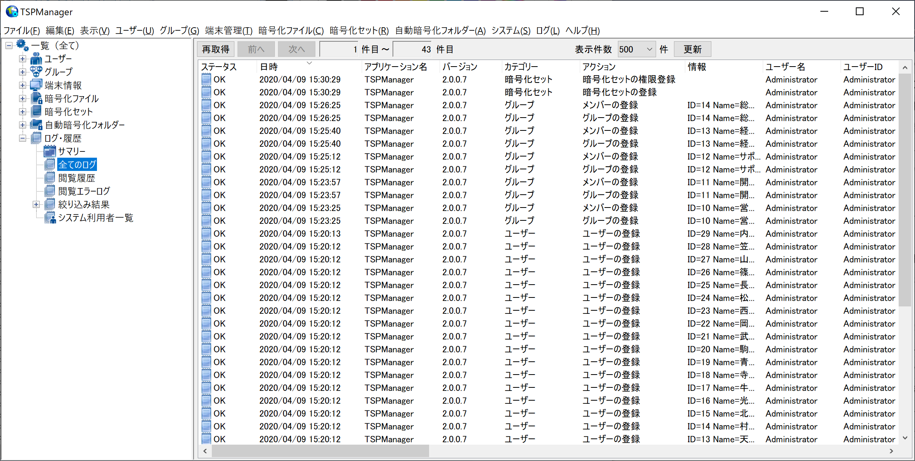Click the 端末情報 monitor icon
The width and height of the screenshot is (915, 461).
click(36, 85)
